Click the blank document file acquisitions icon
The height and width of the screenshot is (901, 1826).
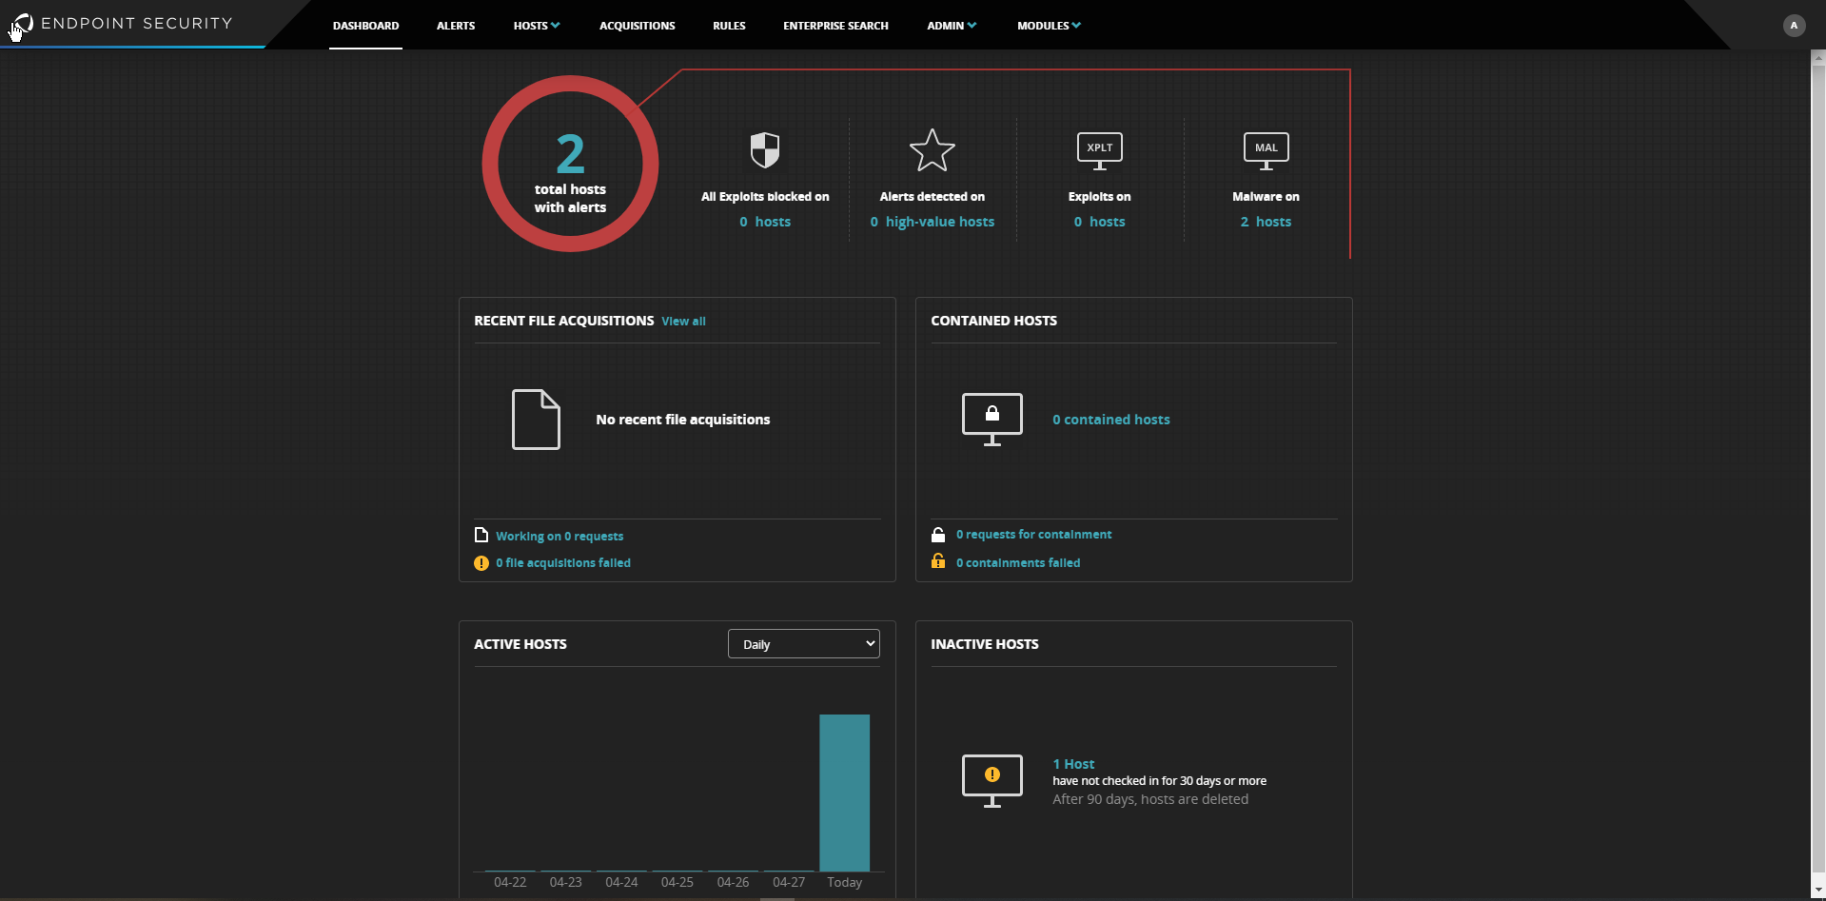click(536, 419)
